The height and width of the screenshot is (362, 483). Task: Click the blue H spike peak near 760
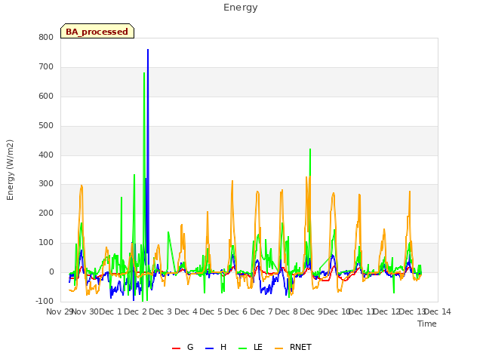click(x=148, y=50)
